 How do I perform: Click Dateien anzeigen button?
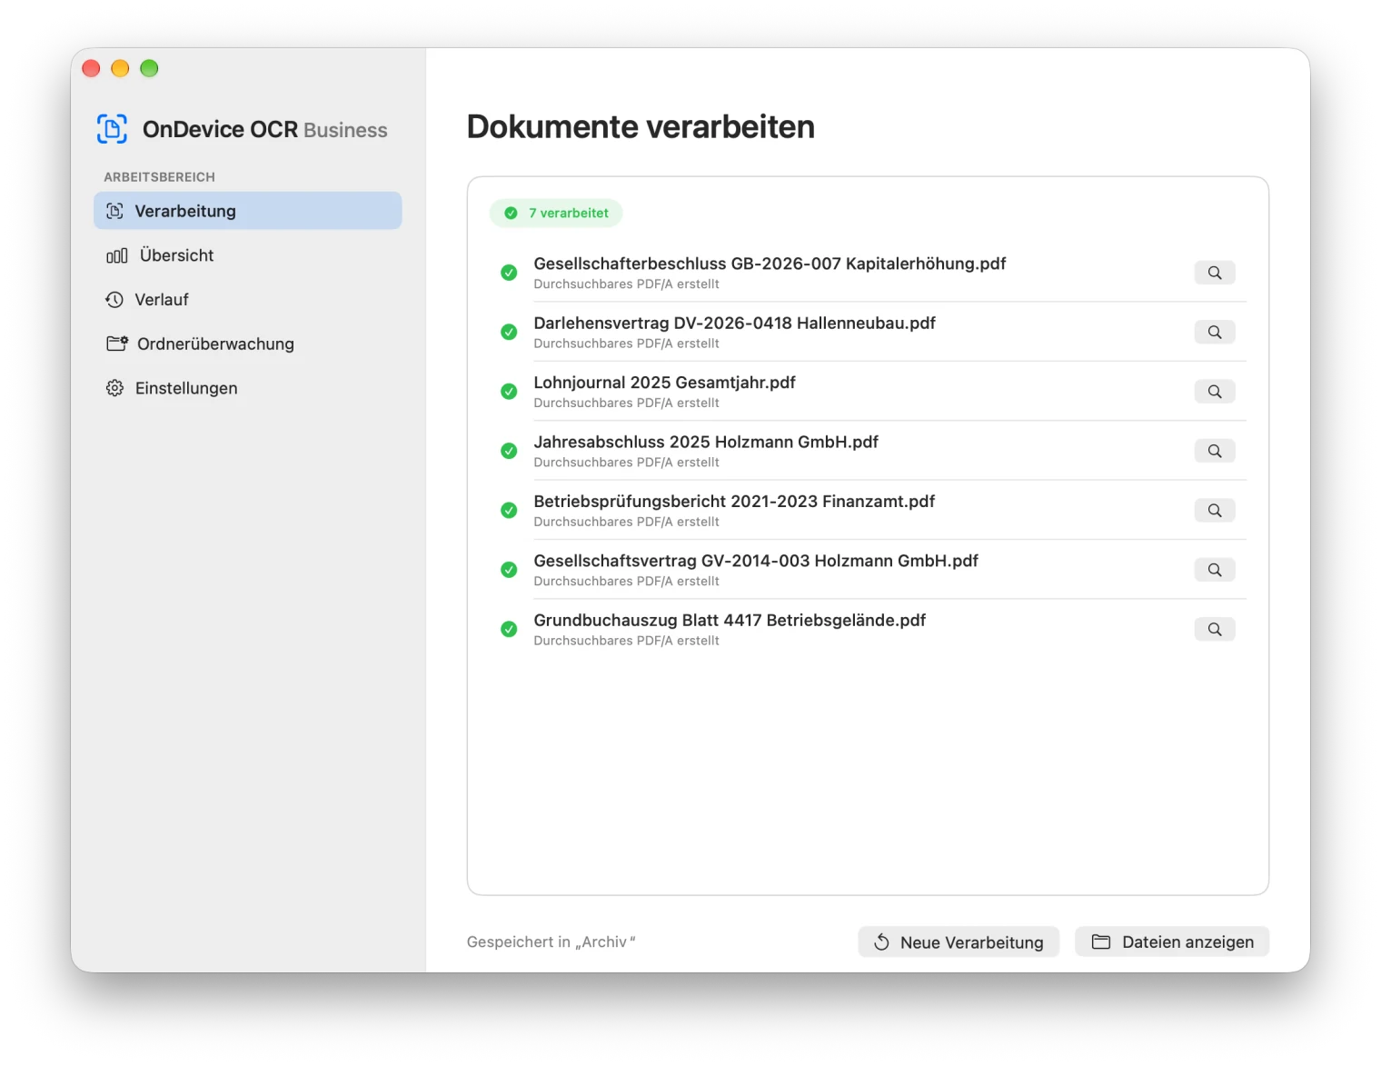[x=1172, y=942]
